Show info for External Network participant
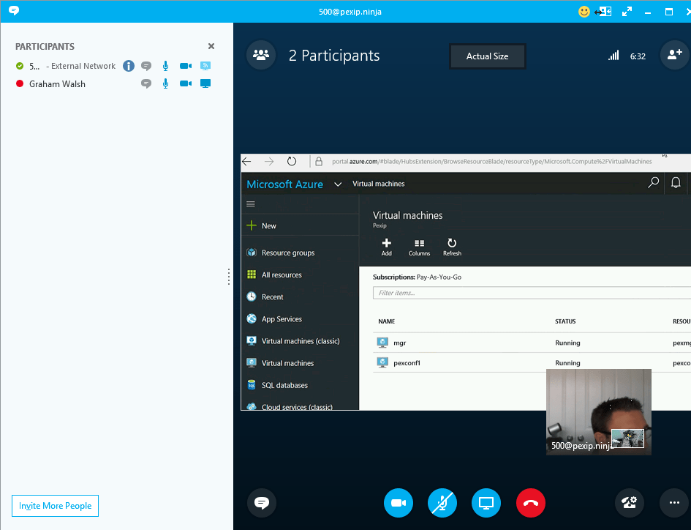 click(128, 66)
